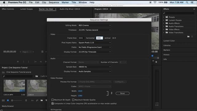Screen dimensions: 197x111
Task: Open the Wi-Fi status menu
Action: [155, 2]
